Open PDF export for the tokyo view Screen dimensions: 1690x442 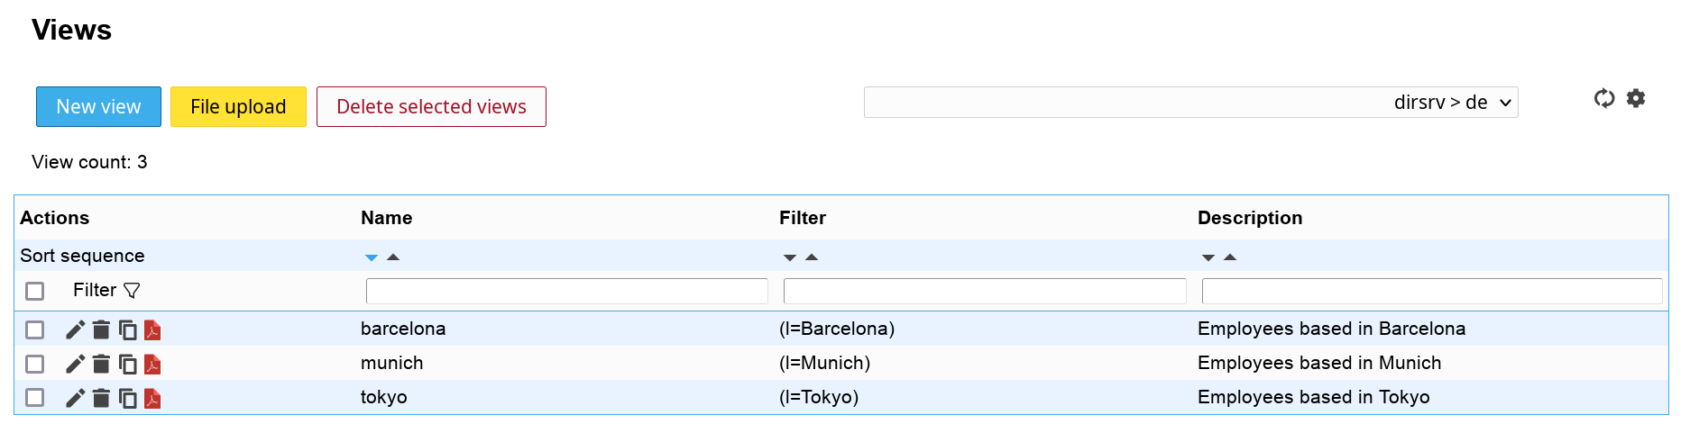(152, 398)
